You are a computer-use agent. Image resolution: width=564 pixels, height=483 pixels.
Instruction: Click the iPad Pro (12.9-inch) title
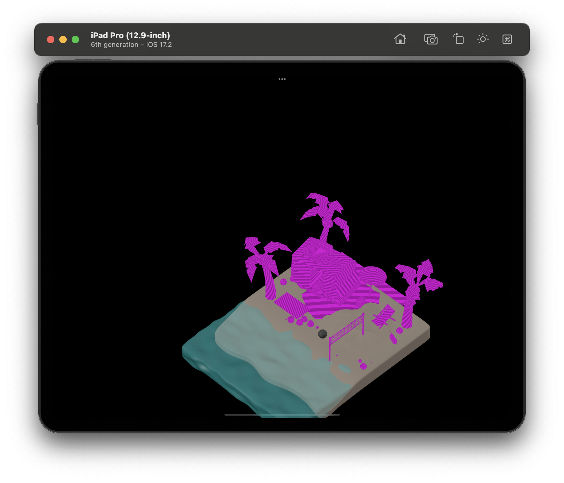130,36
